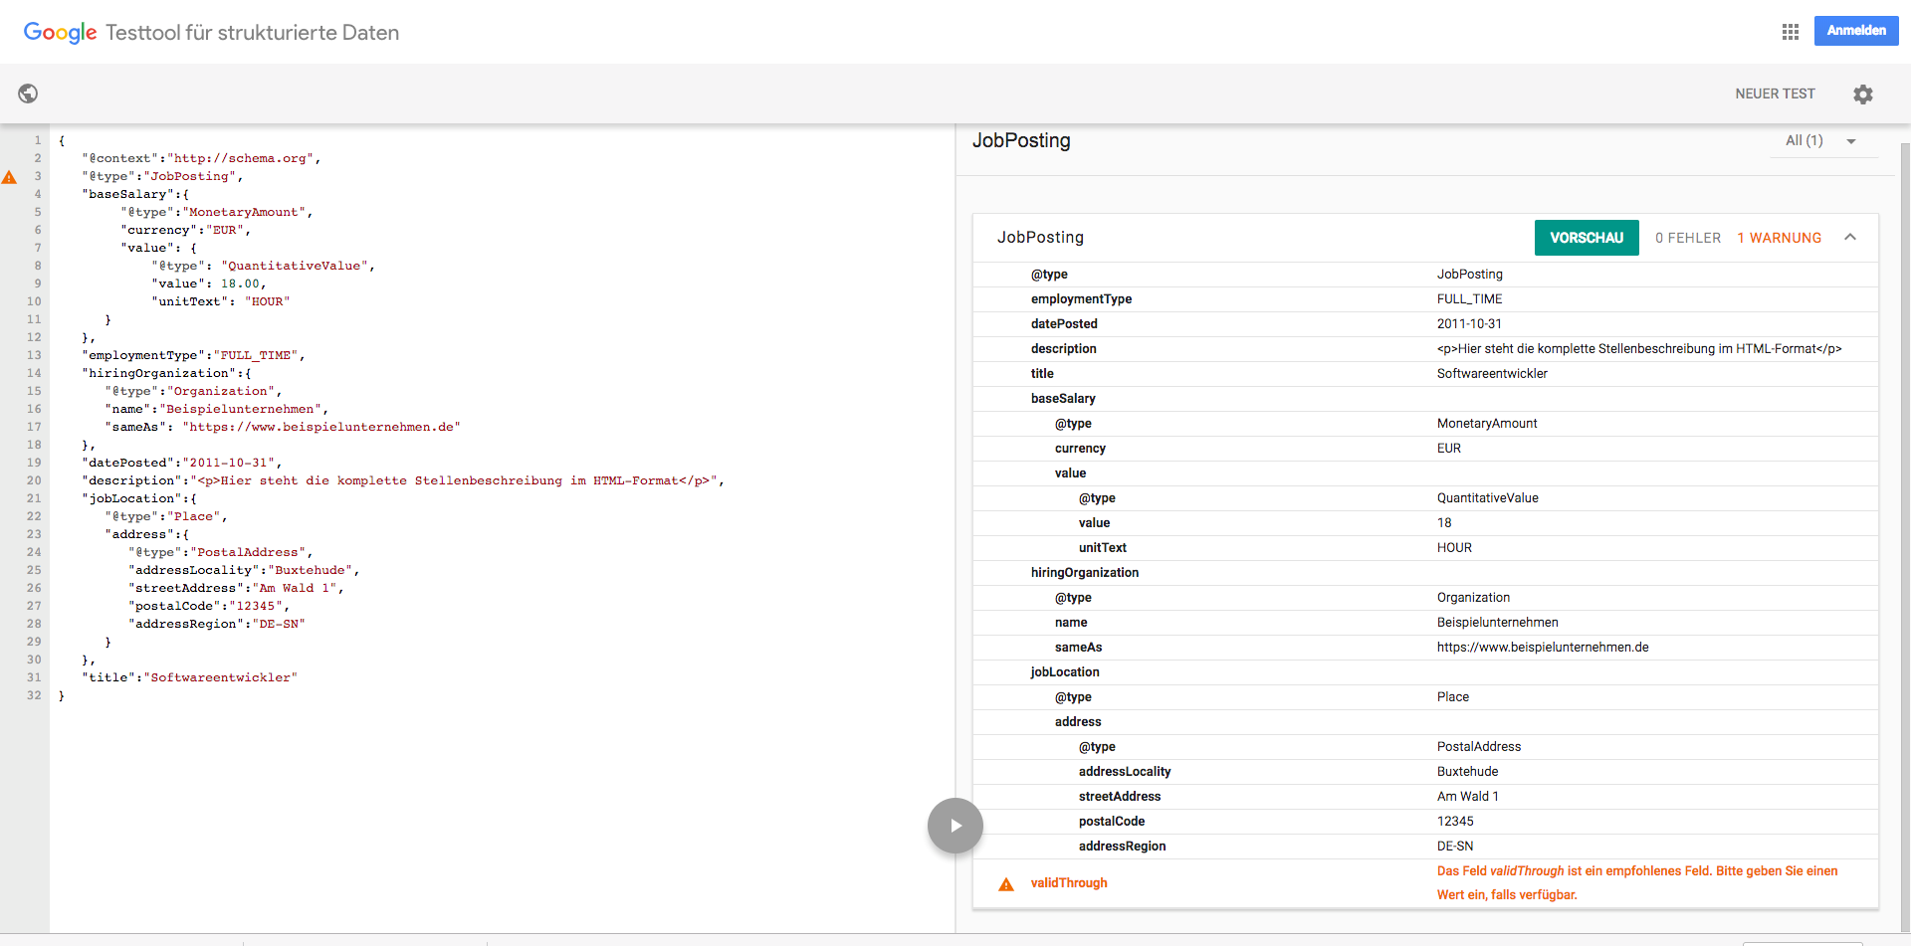
Task: Select the baseSalary row in results
Action: tap(1063, 399)
